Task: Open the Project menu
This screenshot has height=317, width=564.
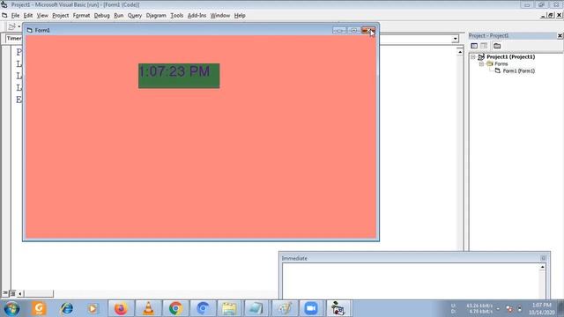Action: click(x=61, y=16)
